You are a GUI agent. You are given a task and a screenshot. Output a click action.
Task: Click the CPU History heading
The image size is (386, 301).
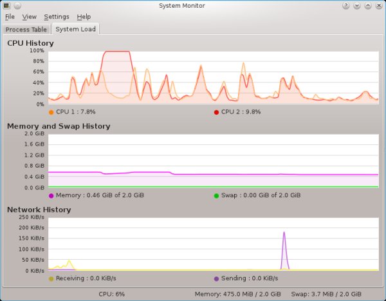point(30,43)
